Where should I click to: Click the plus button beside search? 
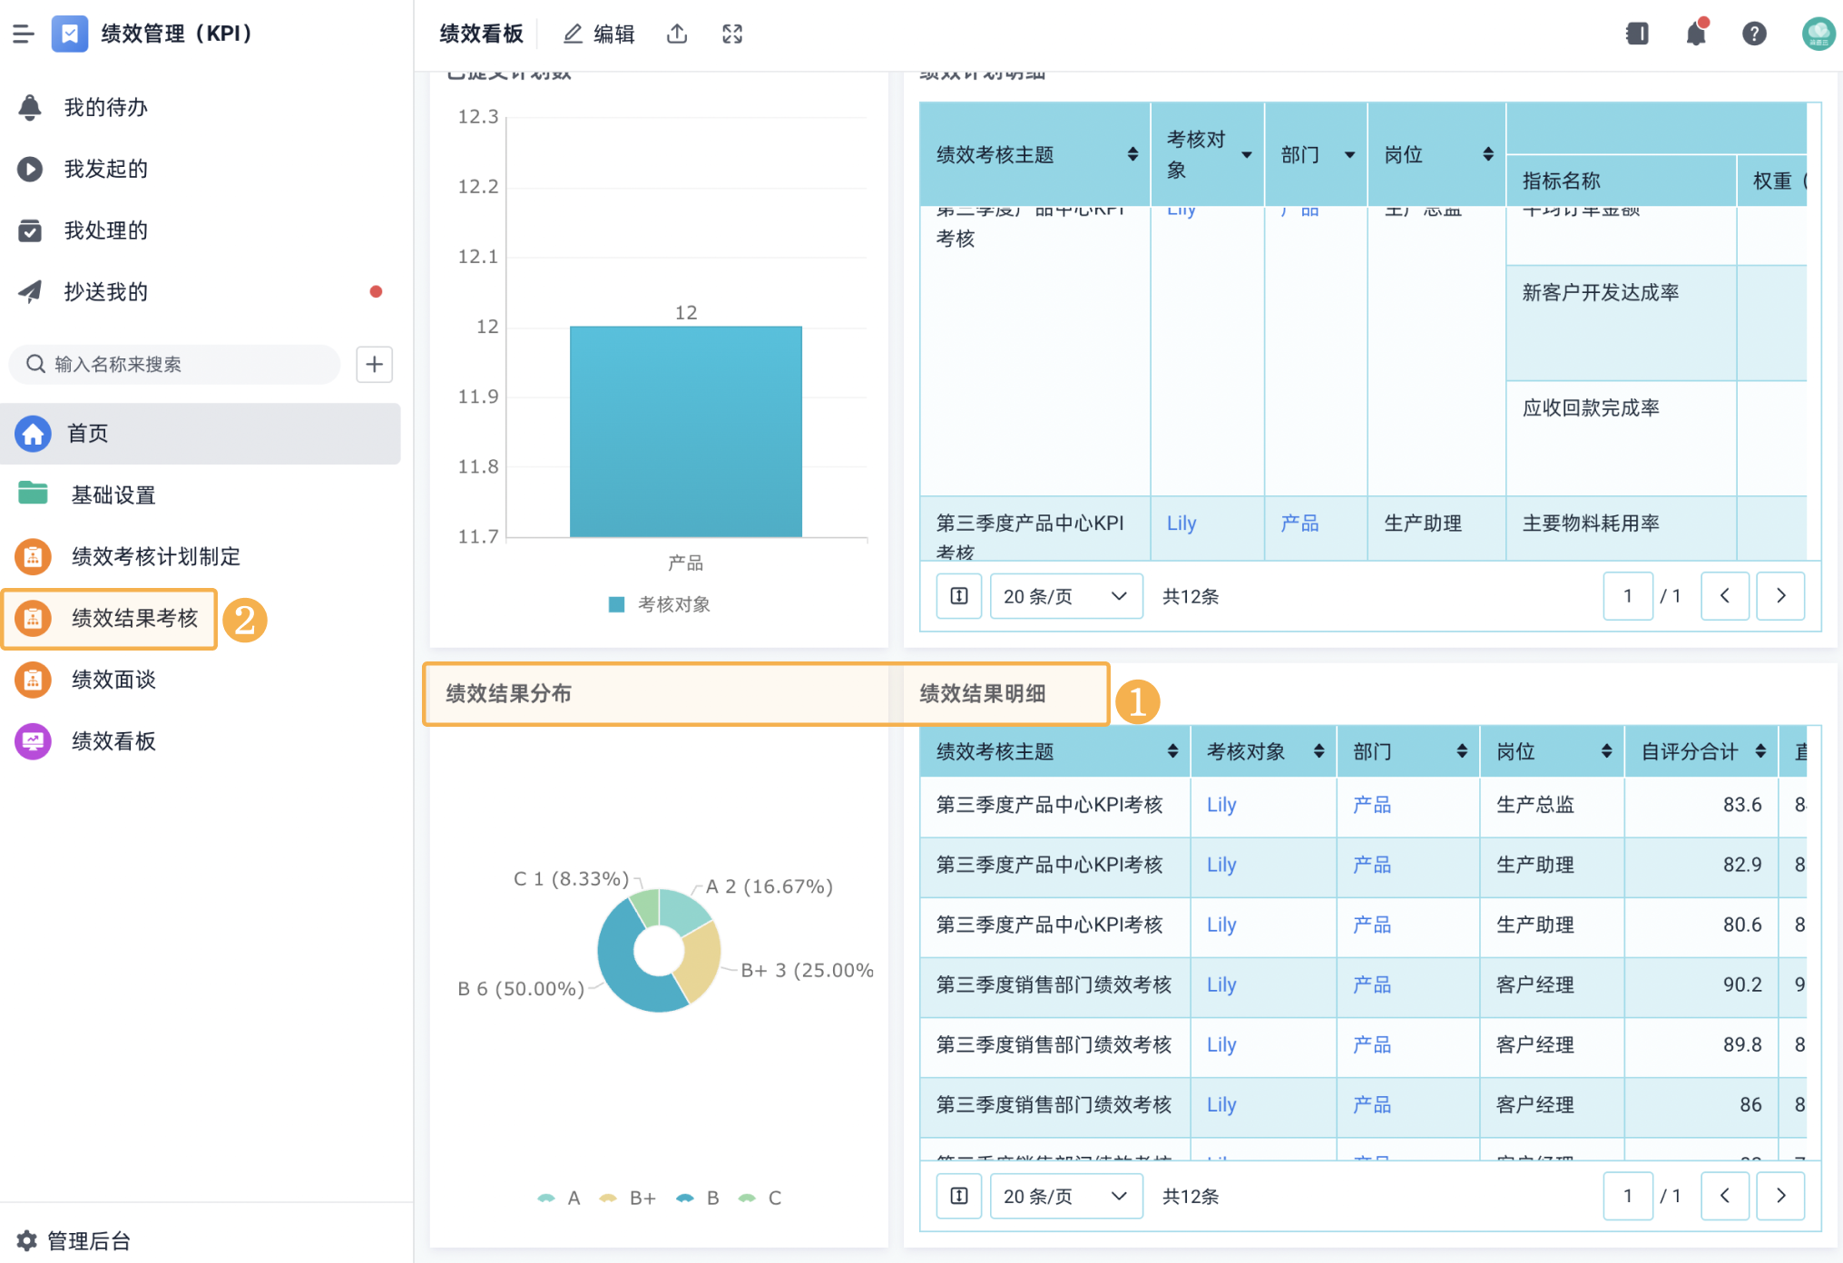pos(374,365)
